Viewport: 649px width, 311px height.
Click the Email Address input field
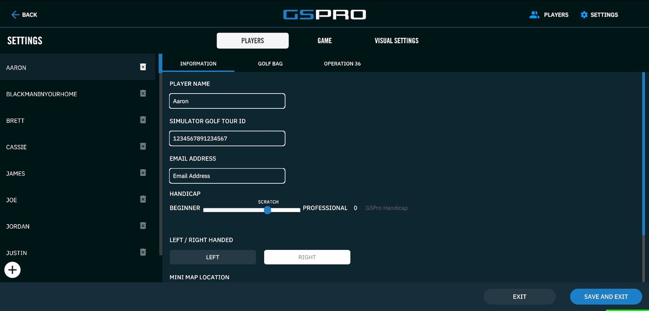point(227,176)
